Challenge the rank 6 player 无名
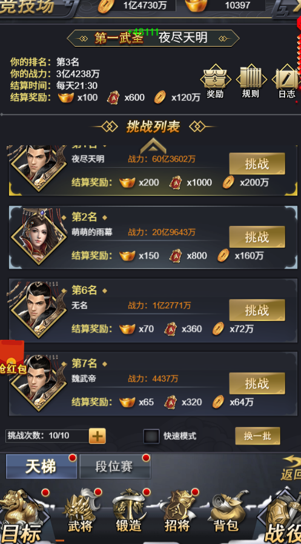This screenshot has width=301, height=544. (x=257, y=310)
